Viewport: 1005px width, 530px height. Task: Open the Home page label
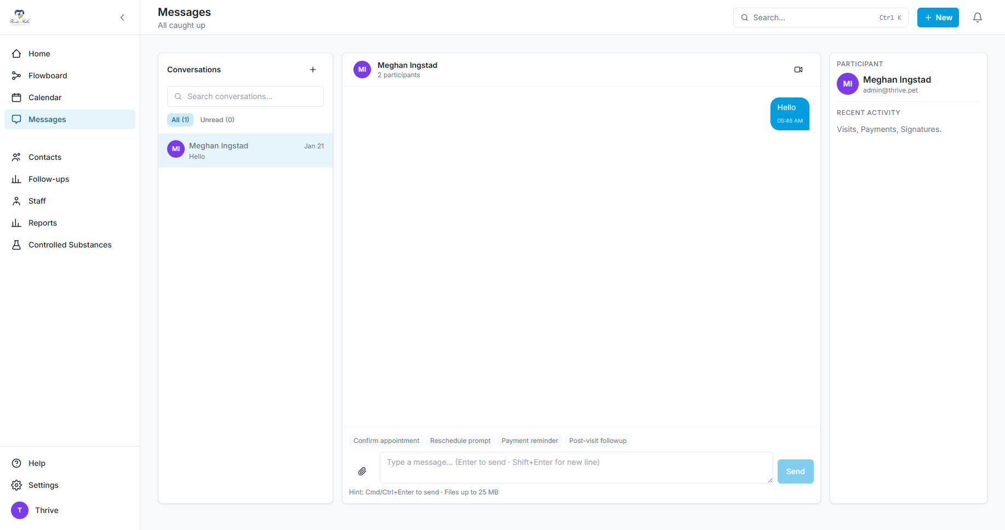tap(39, 54)
